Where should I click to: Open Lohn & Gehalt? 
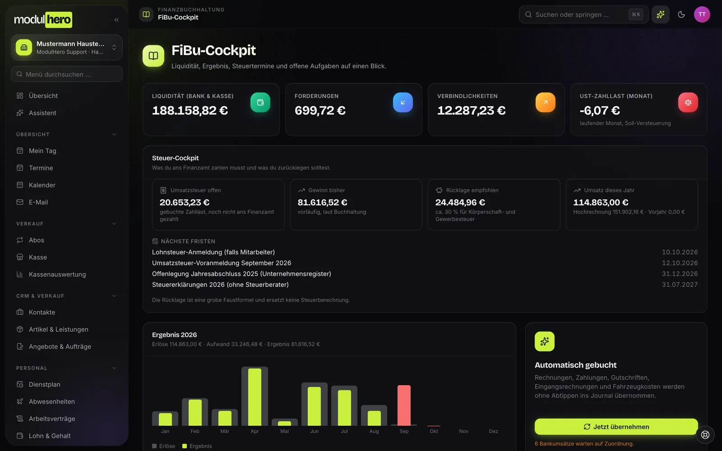[x=67, y=436]
